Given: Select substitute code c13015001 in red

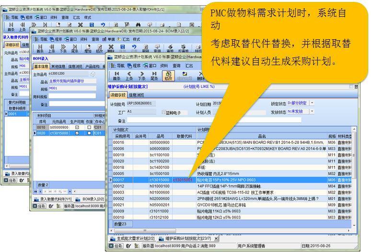Looking at the screenshot, I should [x=183, y=180].
